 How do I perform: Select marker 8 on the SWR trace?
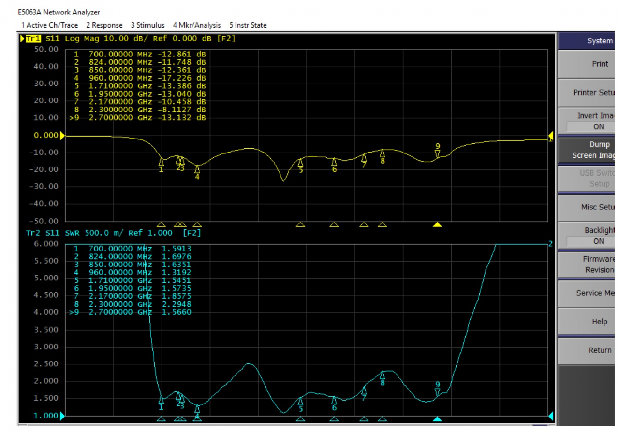[x=382, y=375]
